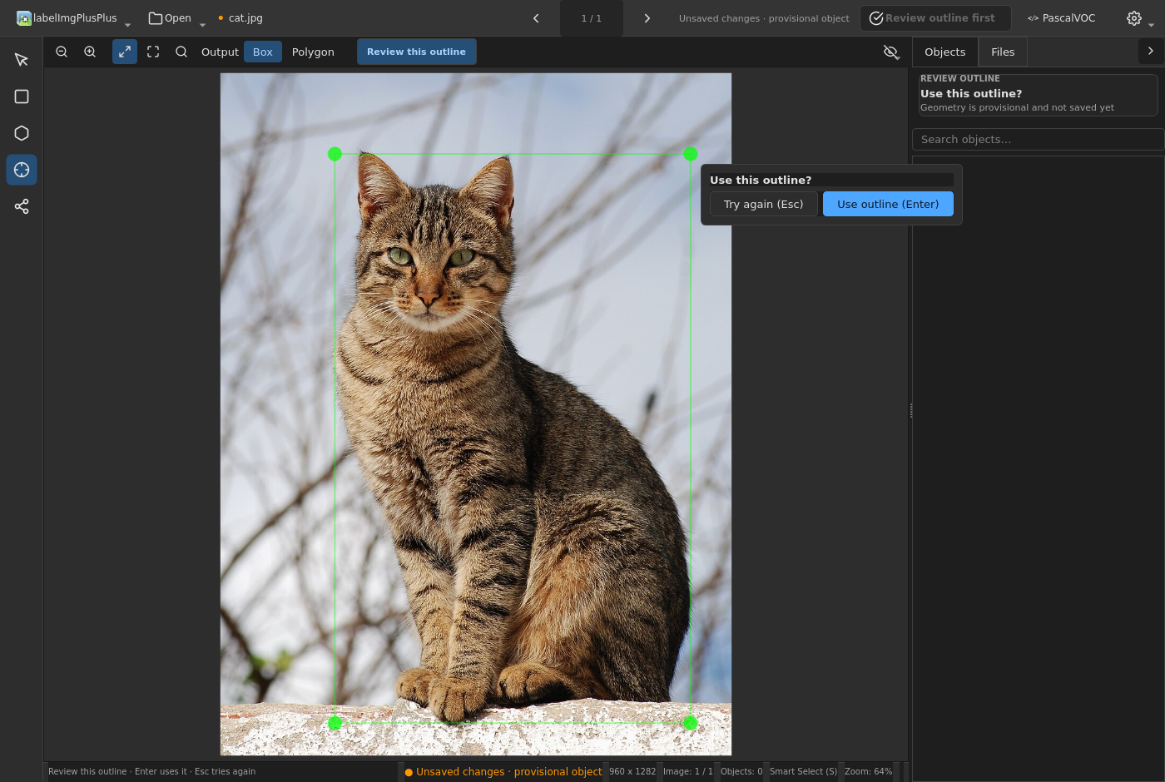
Task: Open settings with the gear icon
Action: (x=1134, y=18)
